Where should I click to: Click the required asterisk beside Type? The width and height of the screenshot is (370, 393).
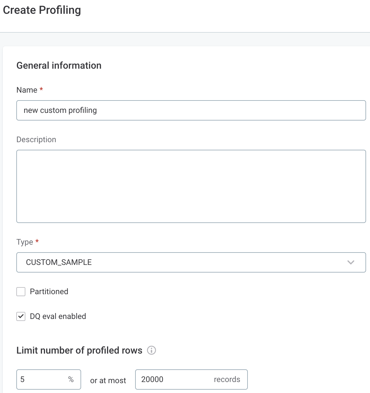[x=37, y=241]
